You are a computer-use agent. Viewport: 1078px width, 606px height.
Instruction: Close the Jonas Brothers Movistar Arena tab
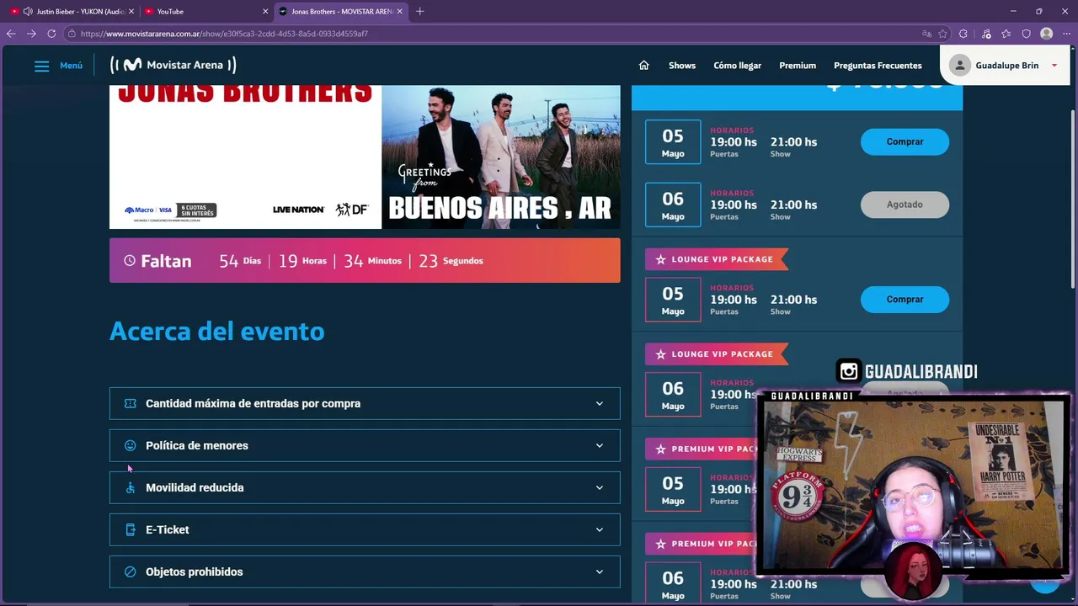(x=400, y=11)
